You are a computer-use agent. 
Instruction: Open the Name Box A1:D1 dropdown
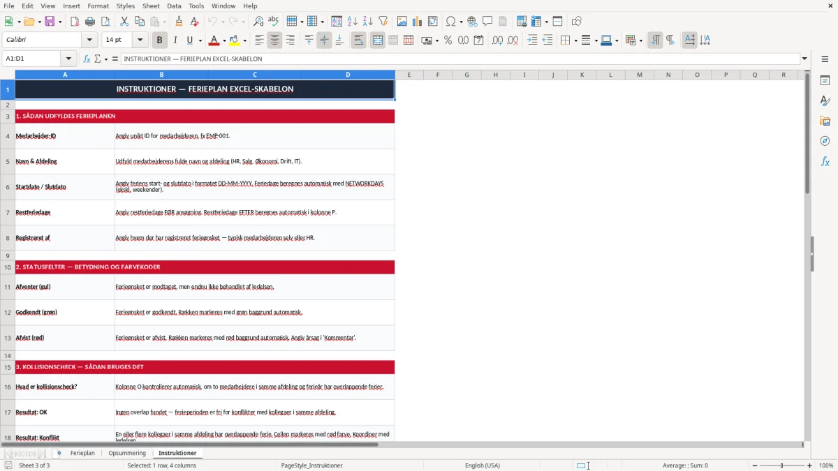coord(68,59)
